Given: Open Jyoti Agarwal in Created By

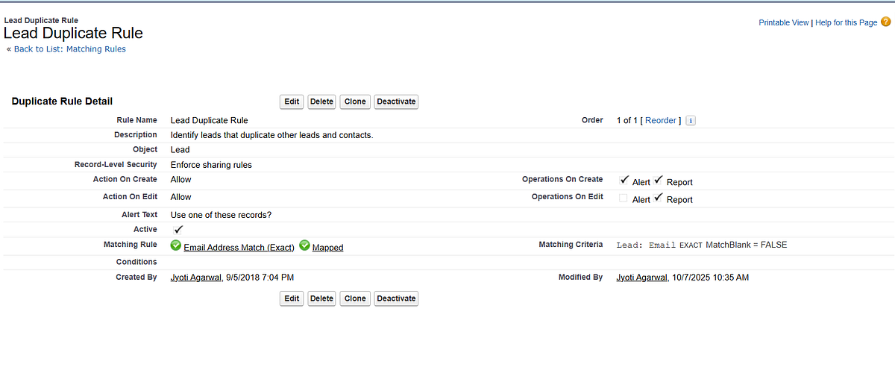Looking at the screenshot, I should pyautogui.click(x=195, y=278).
